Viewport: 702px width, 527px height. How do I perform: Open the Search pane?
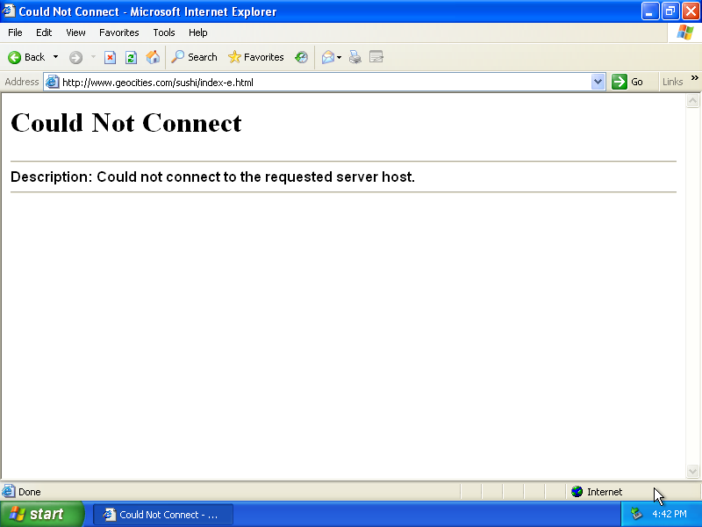tap(194, 57)
